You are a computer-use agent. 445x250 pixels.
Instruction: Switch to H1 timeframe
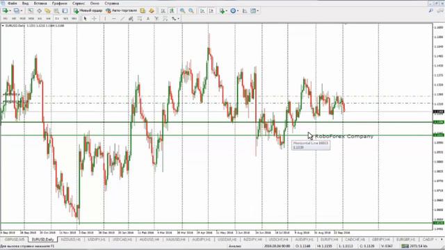[40, 19]
